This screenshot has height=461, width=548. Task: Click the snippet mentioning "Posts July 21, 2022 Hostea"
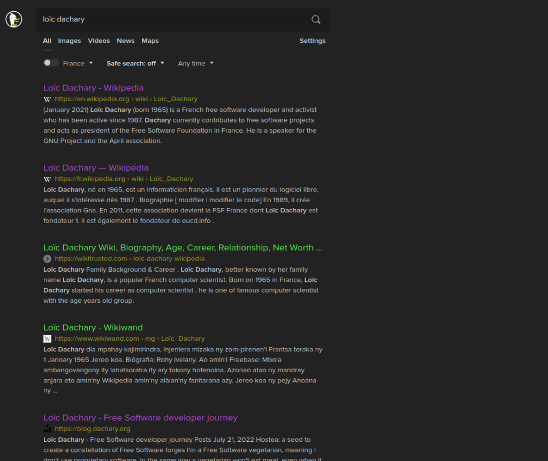(182, 450)
